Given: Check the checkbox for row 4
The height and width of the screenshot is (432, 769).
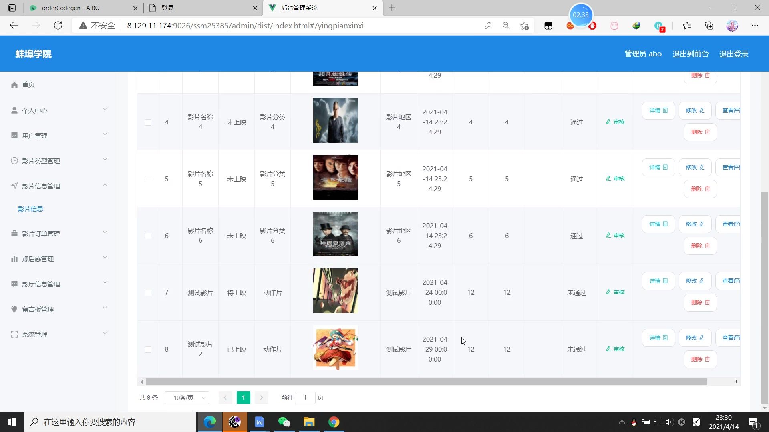Looking at the screenshot, I should (x=148, y=122).
